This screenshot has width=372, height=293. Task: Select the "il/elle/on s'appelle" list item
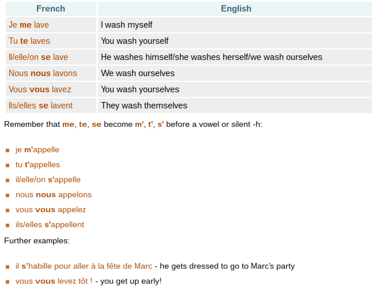[48, 180]
